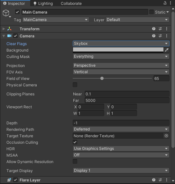This screenshot has height=184, width=175.
Task: Open Flare Layer presets
Action: [160, 180]
